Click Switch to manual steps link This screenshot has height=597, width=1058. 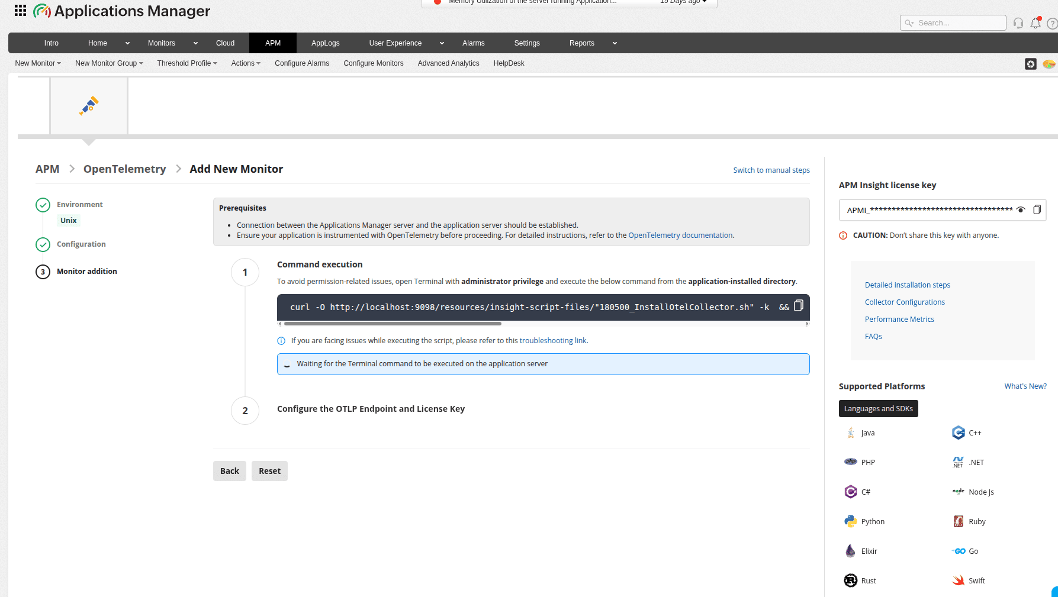(771, 170)
